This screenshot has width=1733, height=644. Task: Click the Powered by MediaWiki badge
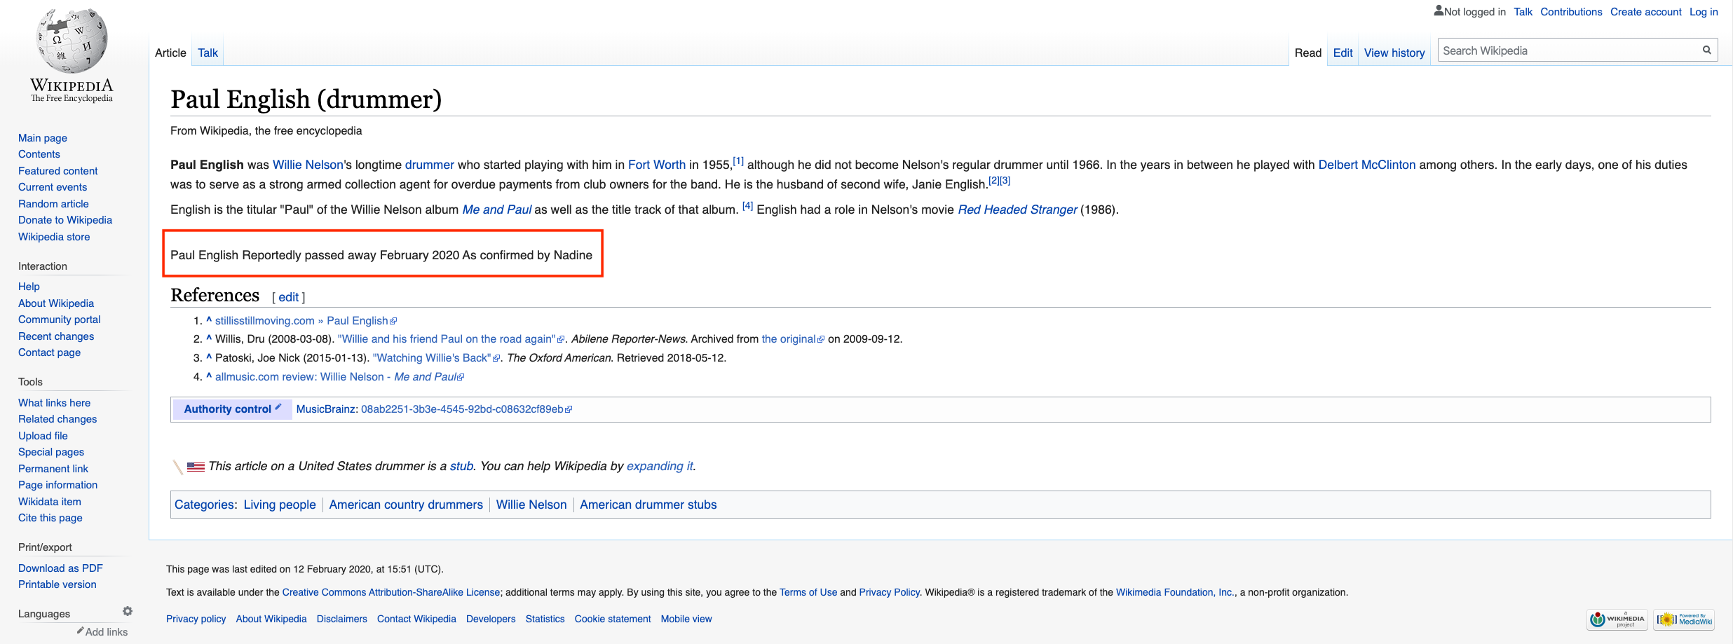(1684, 619)
